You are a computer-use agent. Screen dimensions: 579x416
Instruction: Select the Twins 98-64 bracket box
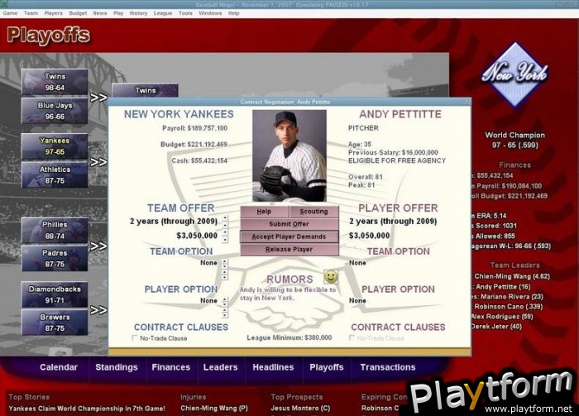coord(55,82)
